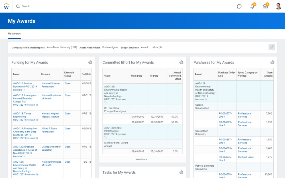Click the pencil edit filters icon
This screenshot has height=178, width=285.
[272, 47]
